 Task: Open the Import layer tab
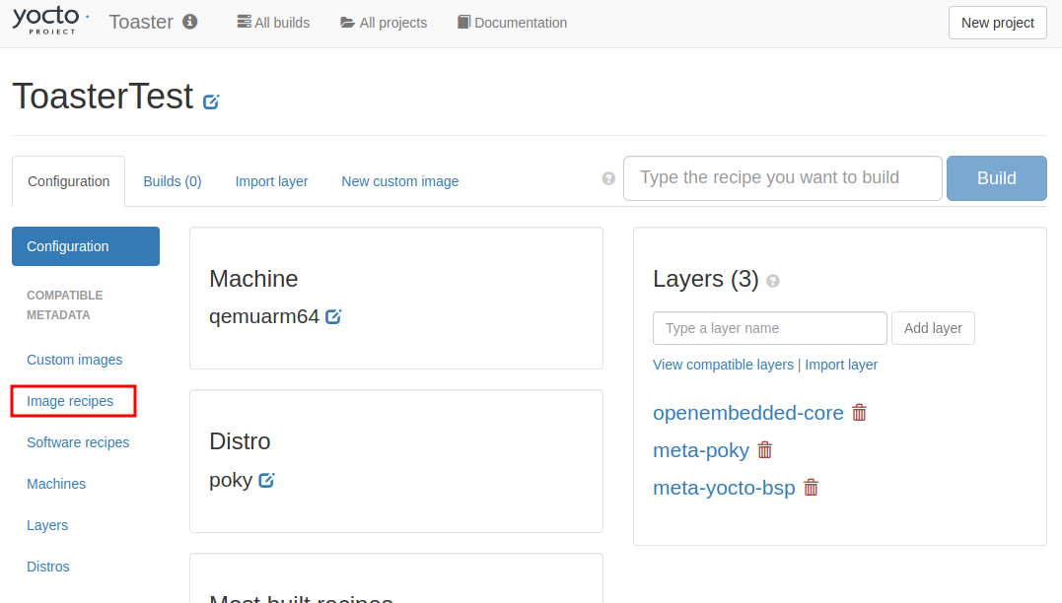(x=271, y=181)
